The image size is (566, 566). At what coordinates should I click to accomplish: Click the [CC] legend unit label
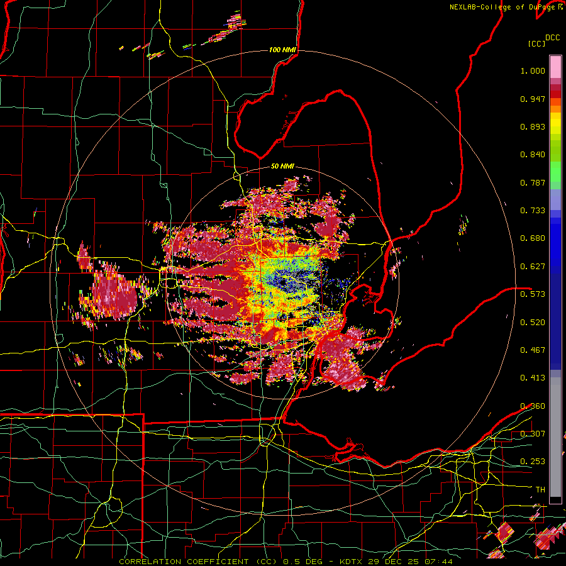pyautogui.click(x=536, y=43)
